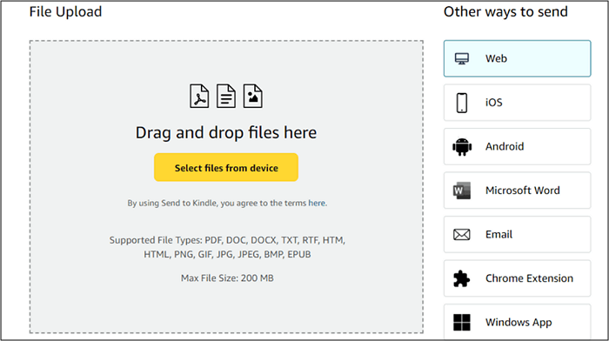Image resolution: width=609 pixels, height=341 pixels.
Task: Click the text document file icon
Action: point(226,96)
